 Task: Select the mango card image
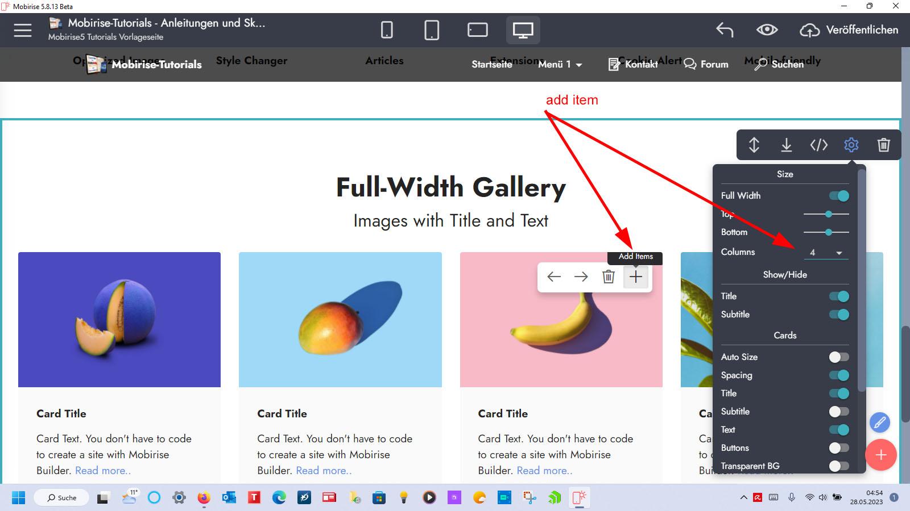[x=340, y=320]
